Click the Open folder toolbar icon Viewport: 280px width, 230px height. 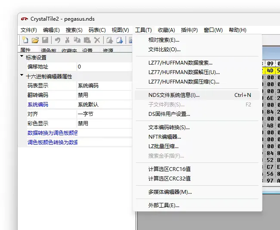pos(35,40)
